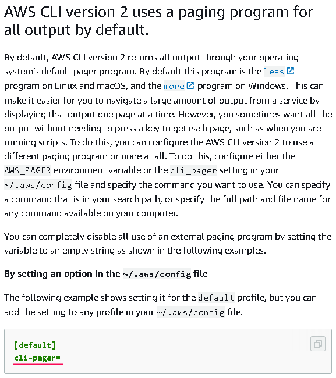The height and width of the screenshot is (378, 336).
Task: Open the "less" pager program link
Action: point(274,72)
